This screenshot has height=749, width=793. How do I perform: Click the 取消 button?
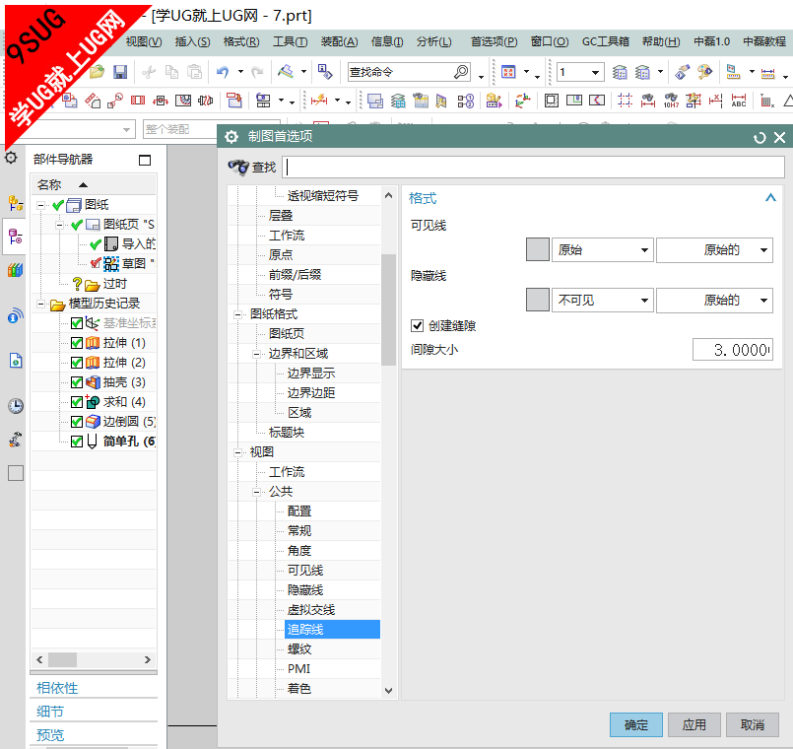753,724
